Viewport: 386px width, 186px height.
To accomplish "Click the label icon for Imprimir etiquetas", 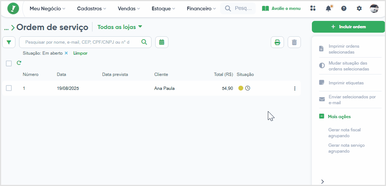I will pos(321,83).
